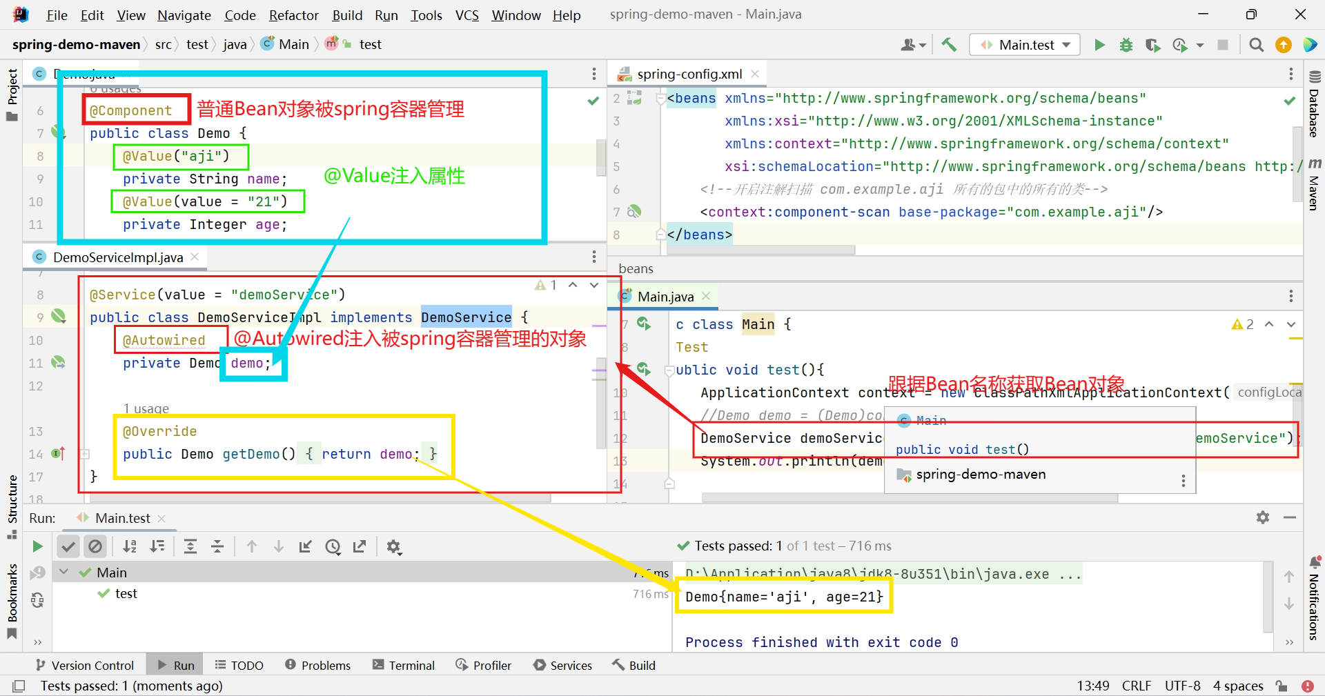Expand all test nodes
1325x696 pixels.
click(190, 546)
